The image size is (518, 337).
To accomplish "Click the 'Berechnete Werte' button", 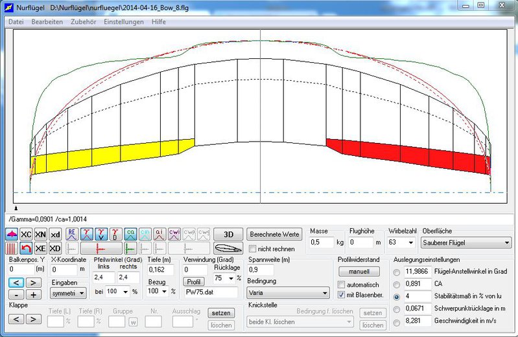I will 275,234.
